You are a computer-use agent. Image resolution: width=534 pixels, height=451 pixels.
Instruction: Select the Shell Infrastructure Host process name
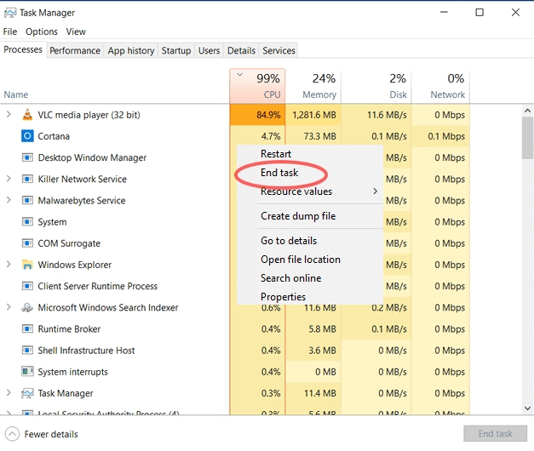86,351
